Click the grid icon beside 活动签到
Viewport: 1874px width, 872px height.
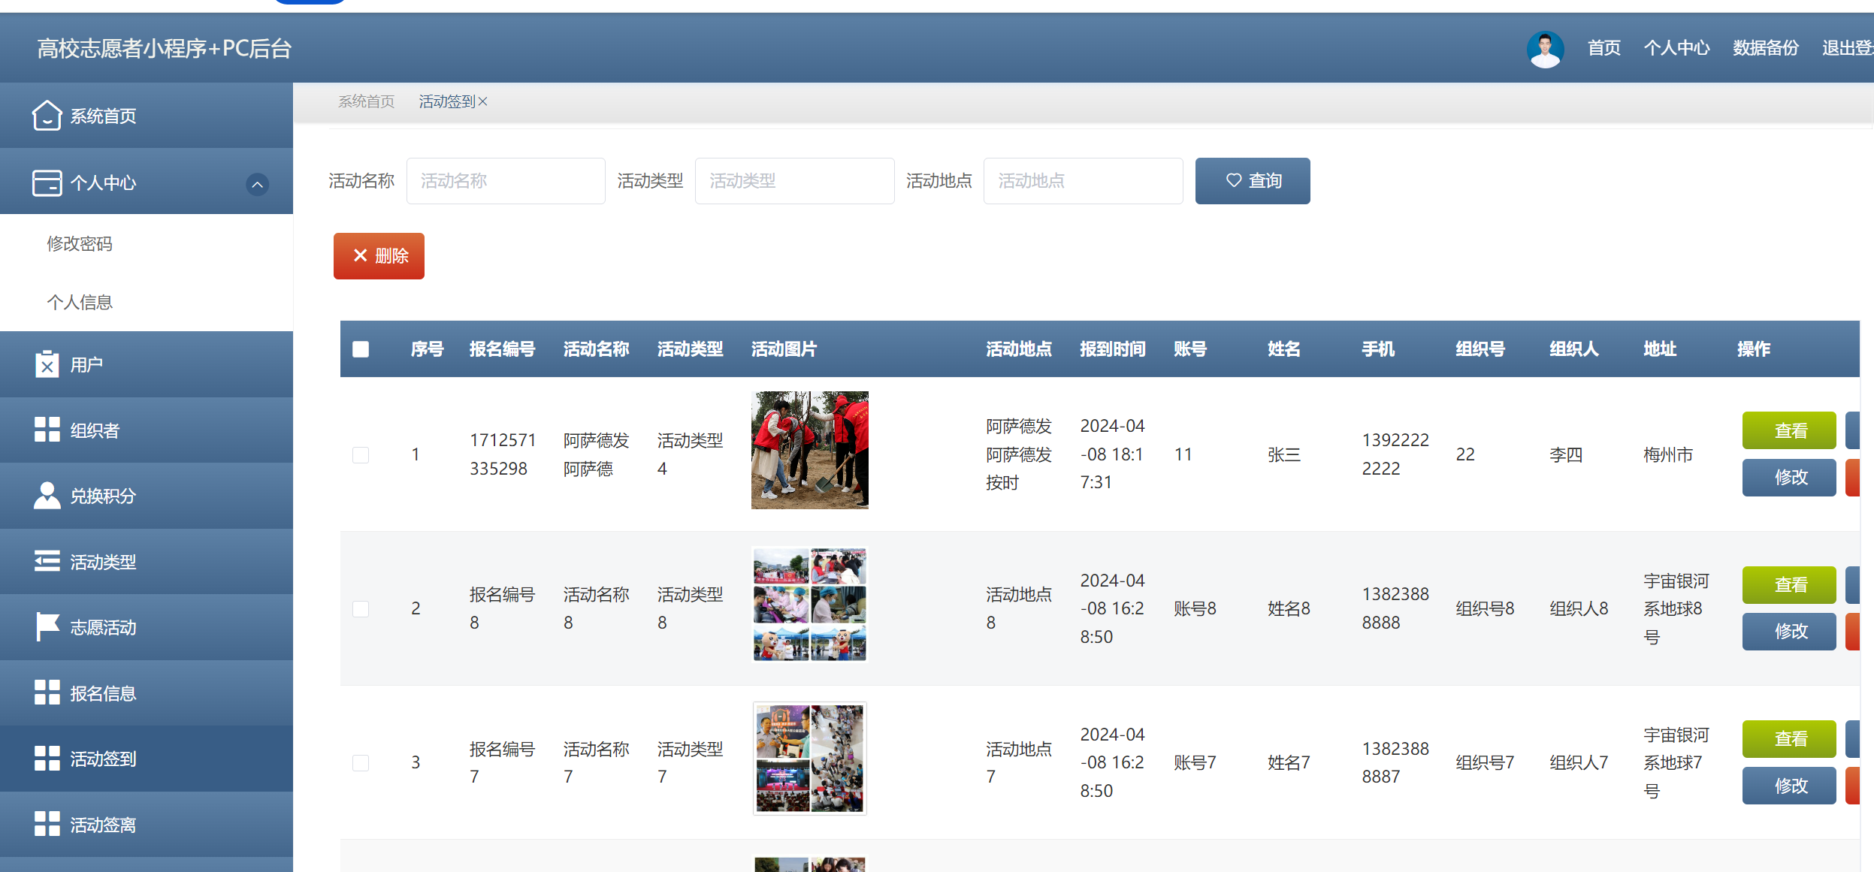[x=47, y=759]
